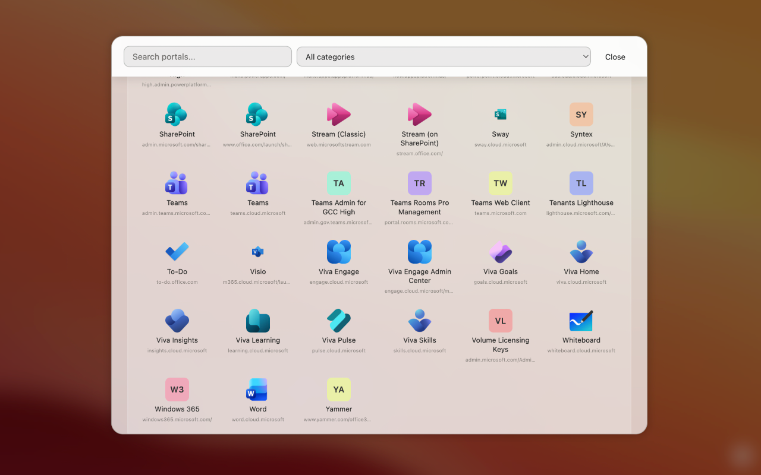
Task: Open the Viva Engage icon
Action: tap(339, 252)
